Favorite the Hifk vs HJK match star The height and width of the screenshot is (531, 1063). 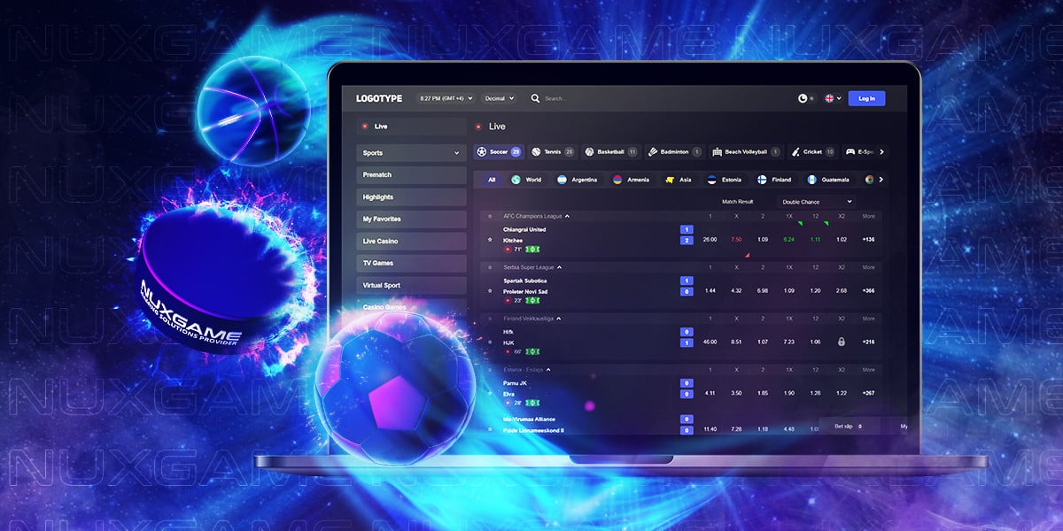point(490,342)
